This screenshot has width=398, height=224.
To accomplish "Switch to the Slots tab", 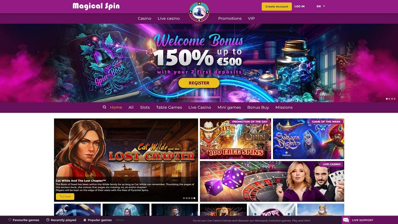I will (145, 107).
